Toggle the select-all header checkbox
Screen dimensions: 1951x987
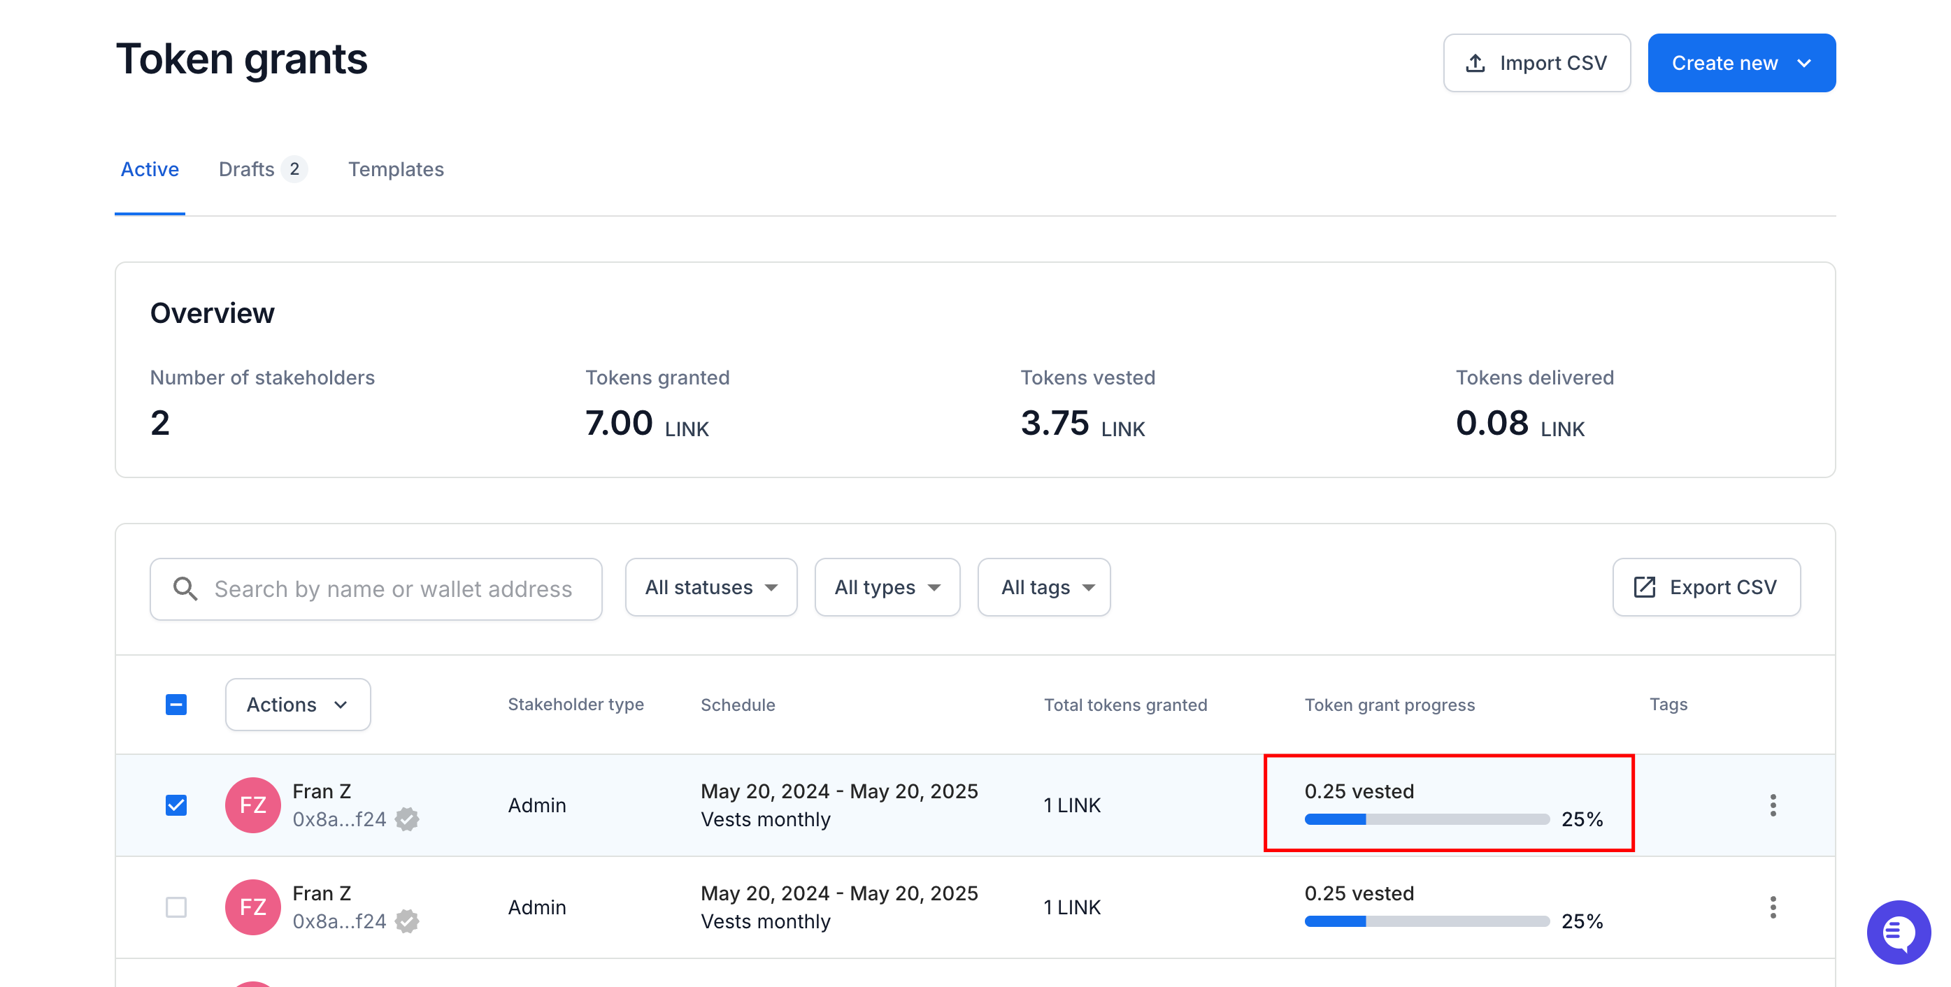176,705
